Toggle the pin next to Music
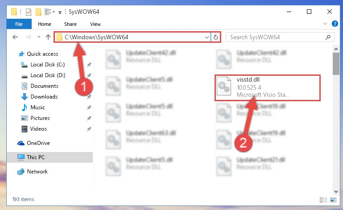The image size is (343, 210). pos(89,107)
